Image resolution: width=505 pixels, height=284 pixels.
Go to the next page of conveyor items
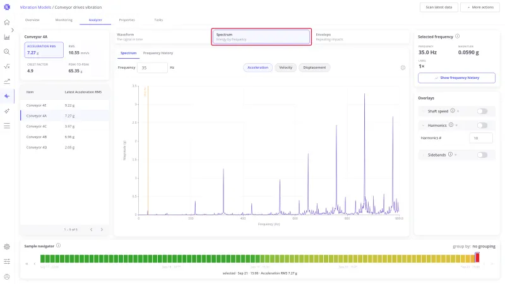point(102,230)
